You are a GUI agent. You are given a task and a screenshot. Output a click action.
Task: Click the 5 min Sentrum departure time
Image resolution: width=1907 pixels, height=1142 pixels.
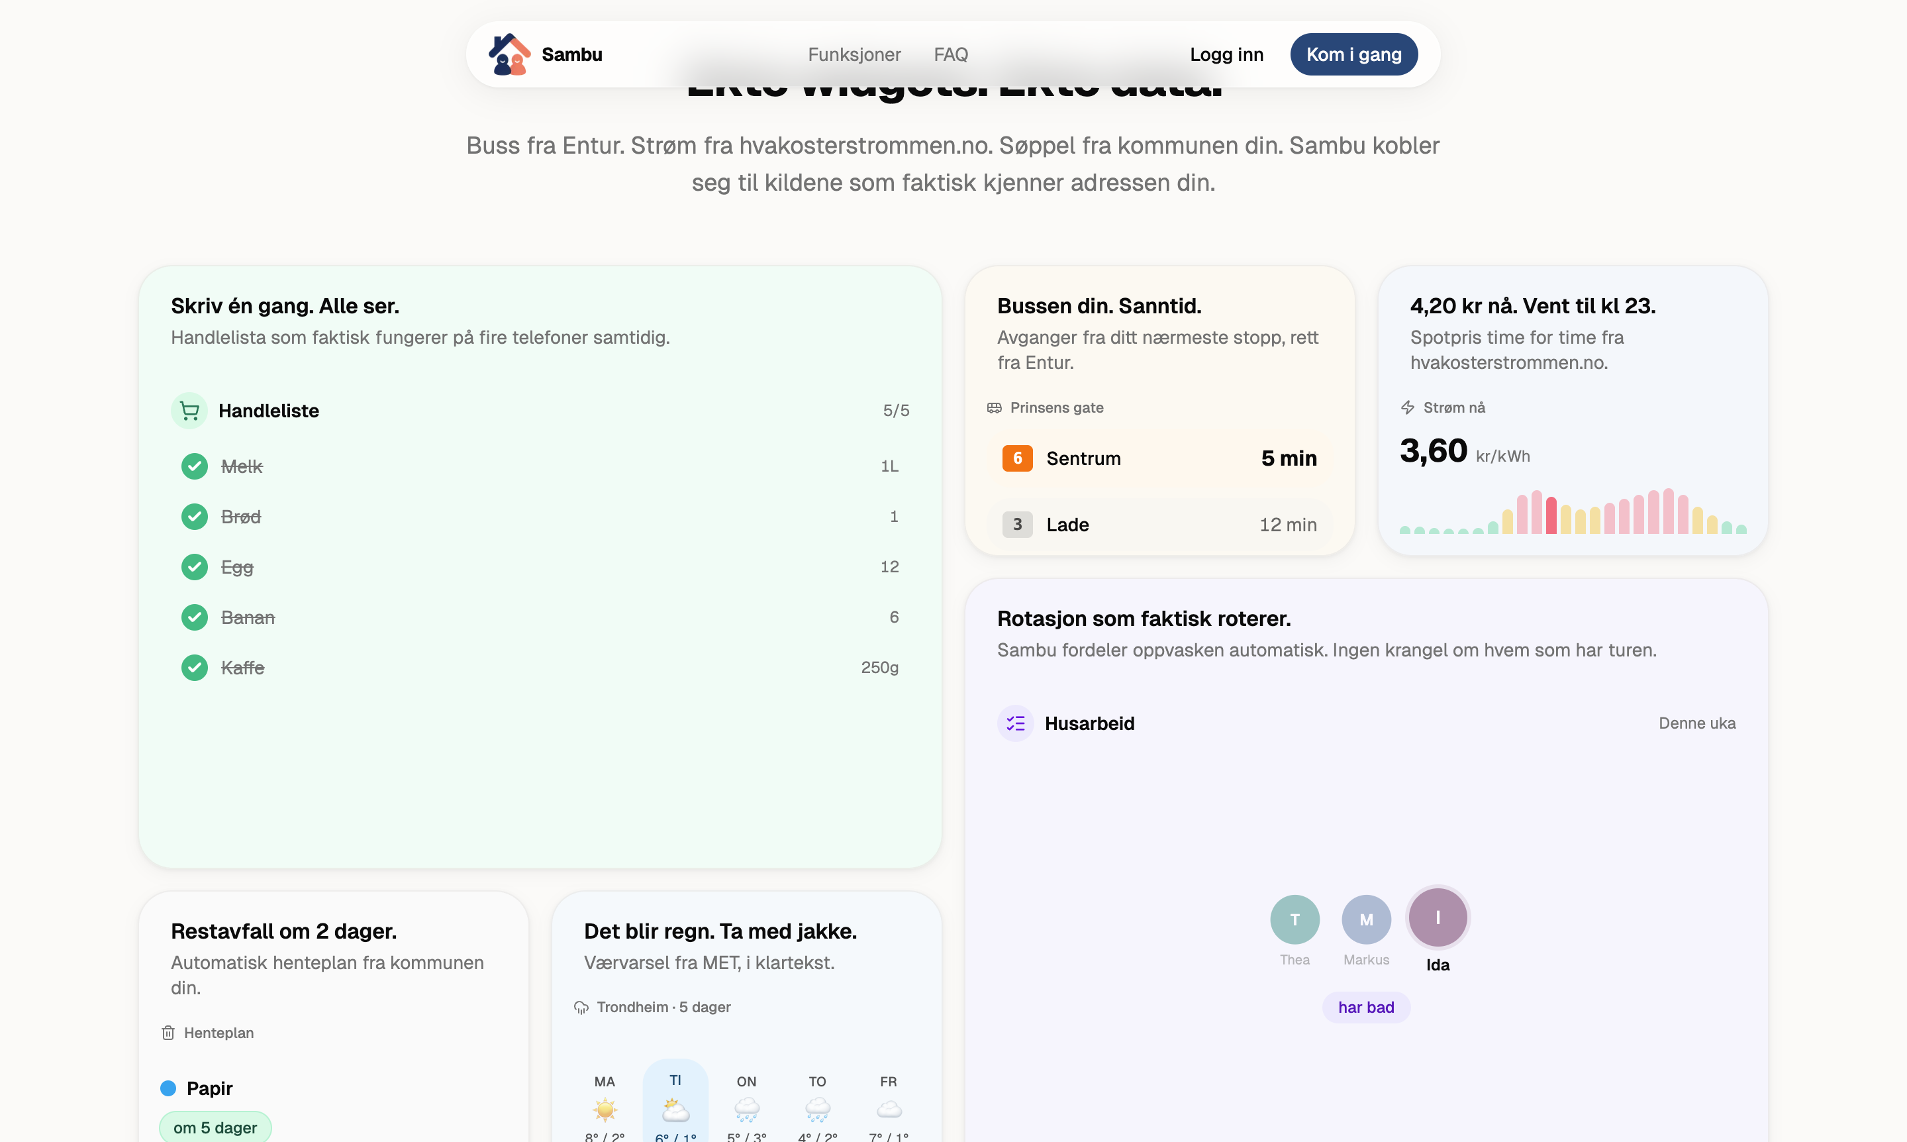tap(1289, 458)
